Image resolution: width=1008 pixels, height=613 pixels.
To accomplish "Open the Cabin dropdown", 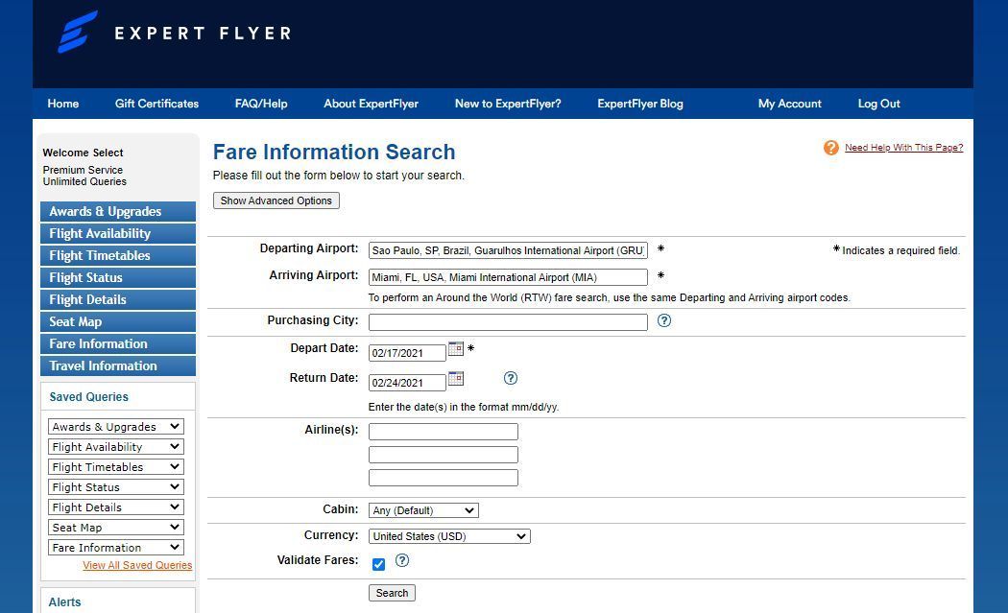I will point(423,510).
